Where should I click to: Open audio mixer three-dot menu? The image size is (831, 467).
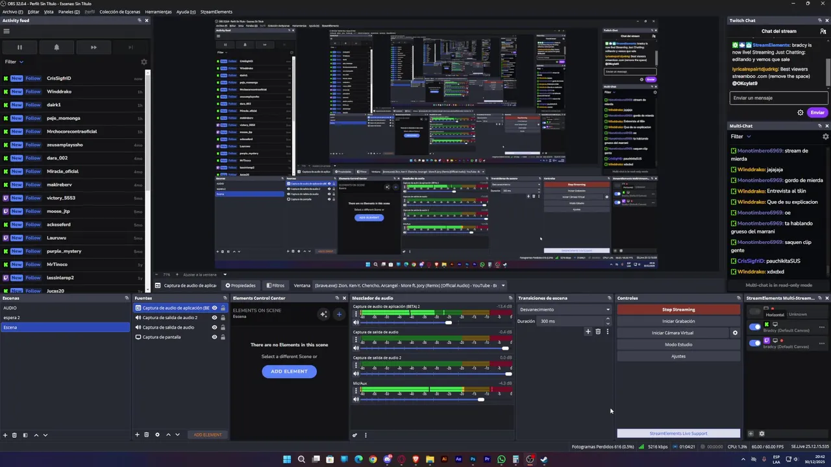(366, 435)
